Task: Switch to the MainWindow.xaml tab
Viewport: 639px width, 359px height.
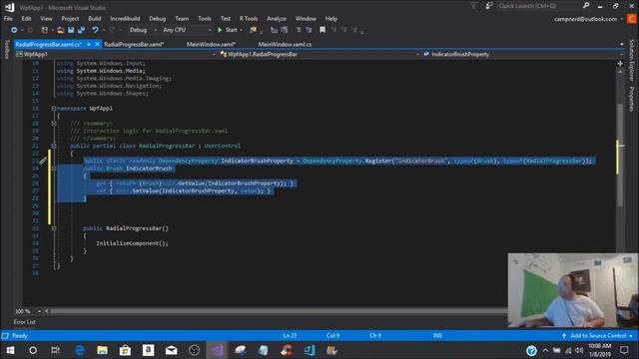Action: click(x=211, y=44)
